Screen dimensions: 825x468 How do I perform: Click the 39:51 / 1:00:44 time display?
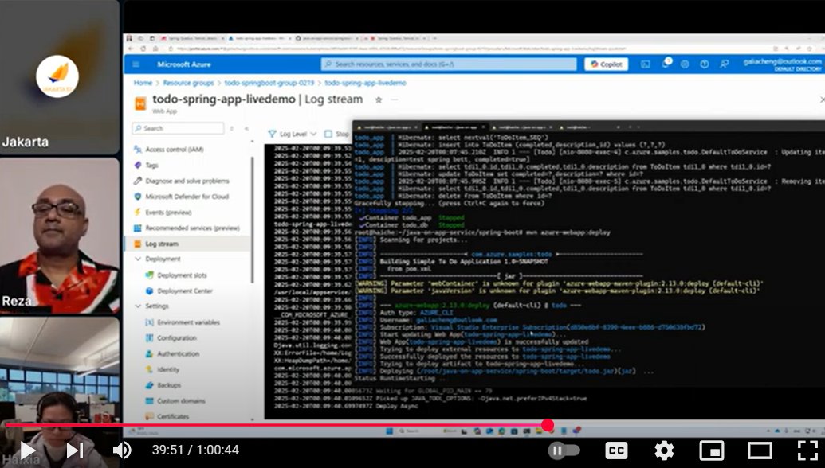(x=195, y=450)
